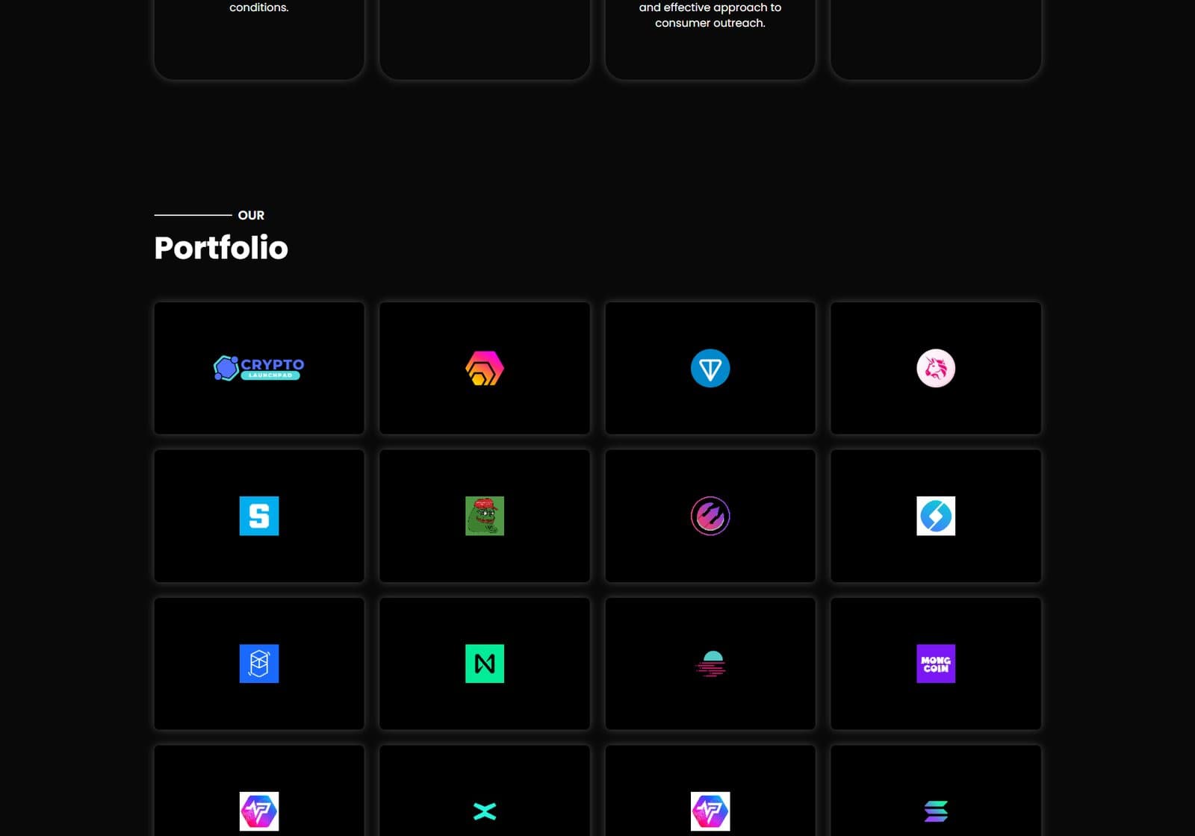Open the blue swirl logo on white
The image size is (1195, 836).
pyautogui.click(x=936, y=516)
